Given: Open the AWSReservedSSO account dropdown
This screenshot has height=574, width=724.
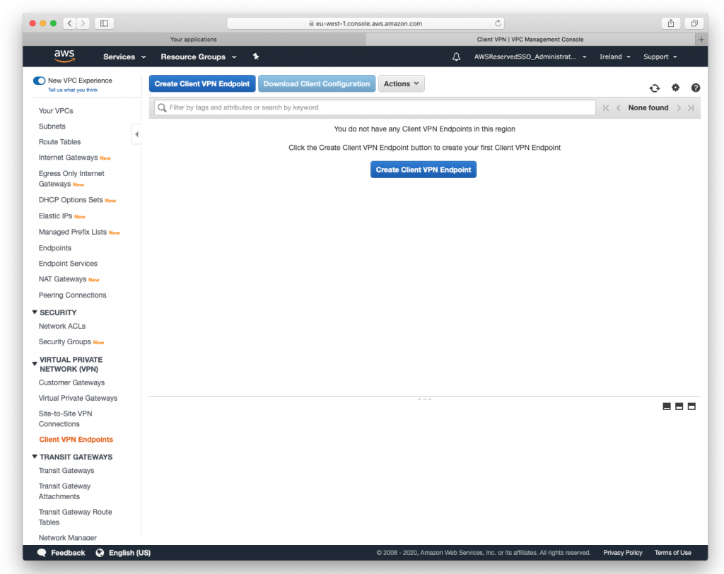Looking at the screenshot, I should pyautogui.click(x=530, y=57).
